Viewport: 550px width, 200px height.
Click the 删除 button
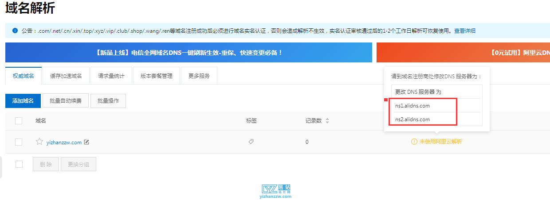46,164
